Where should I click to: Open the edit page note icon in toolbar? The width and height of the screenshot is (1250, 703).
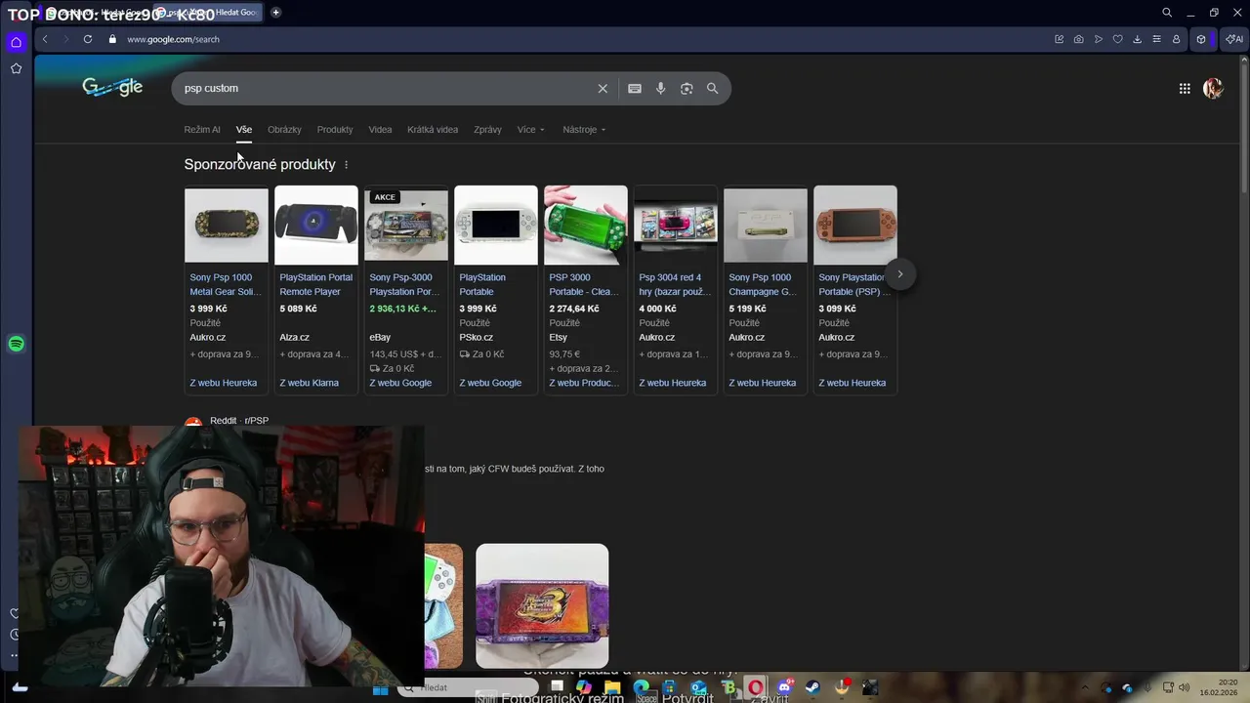tap(1059, 39)
